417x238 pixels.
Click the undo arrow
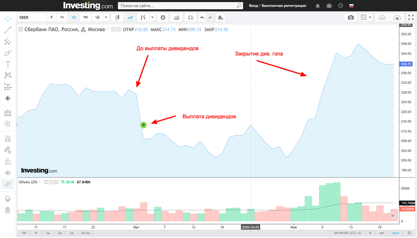(203, 17)
